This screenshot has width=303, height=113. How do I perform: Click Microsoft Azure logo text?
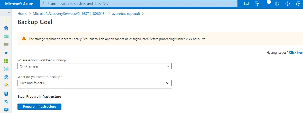tap(19, 4)
